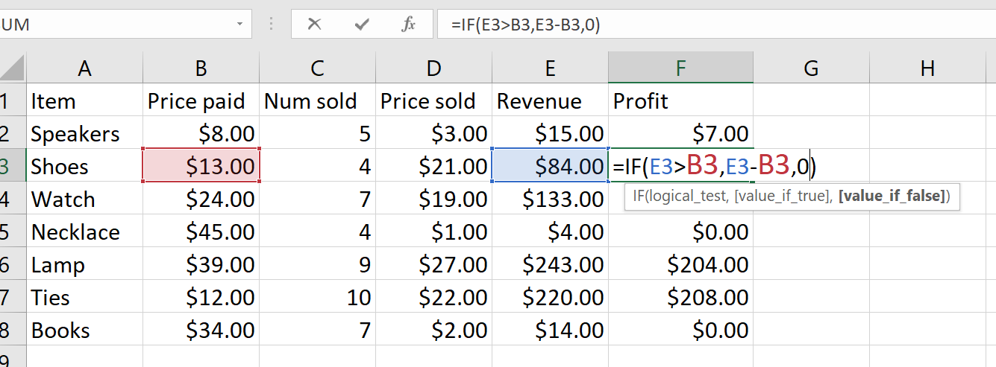996x367 pixels.
Task: Click the $39.00 price paid cell
Action: click(x=201, y=264)
